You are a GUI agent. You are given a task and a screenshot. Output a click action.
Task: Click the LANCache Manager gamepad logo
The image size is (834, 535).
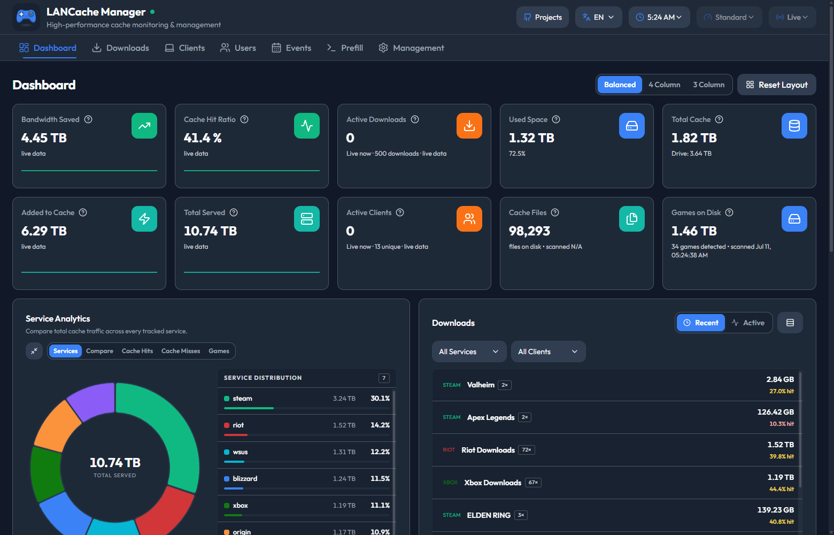[x=26, y=17]
